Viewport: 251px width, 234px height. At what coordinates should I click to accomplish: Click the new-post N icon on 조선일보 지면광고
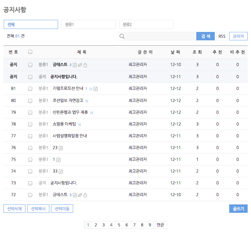87,101
